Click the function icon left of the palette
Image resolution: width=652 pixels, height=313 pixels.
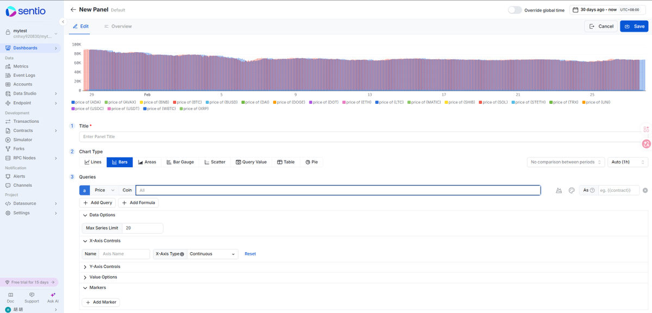559,190
